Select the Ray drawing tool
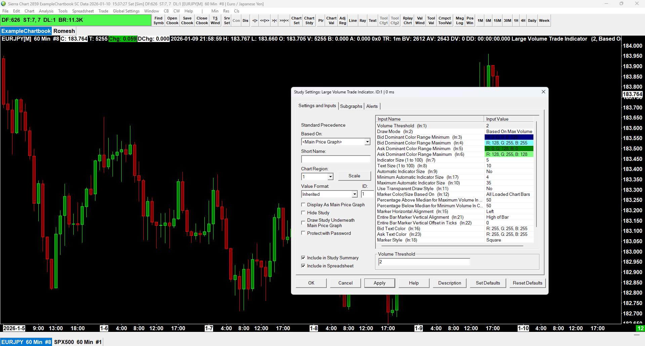Image resolution: width=645 pixels, height=346 pixels. (363, 20)
